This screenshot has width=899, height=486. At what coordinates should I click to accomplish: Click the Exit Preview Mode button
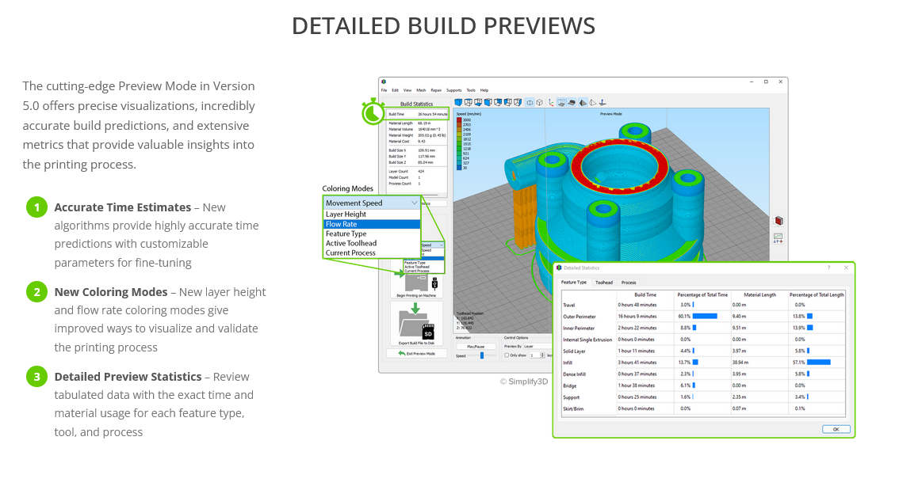(419, 354)
